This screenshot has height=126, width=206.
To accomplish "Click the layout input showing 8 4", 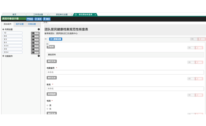I will [12, 42].
